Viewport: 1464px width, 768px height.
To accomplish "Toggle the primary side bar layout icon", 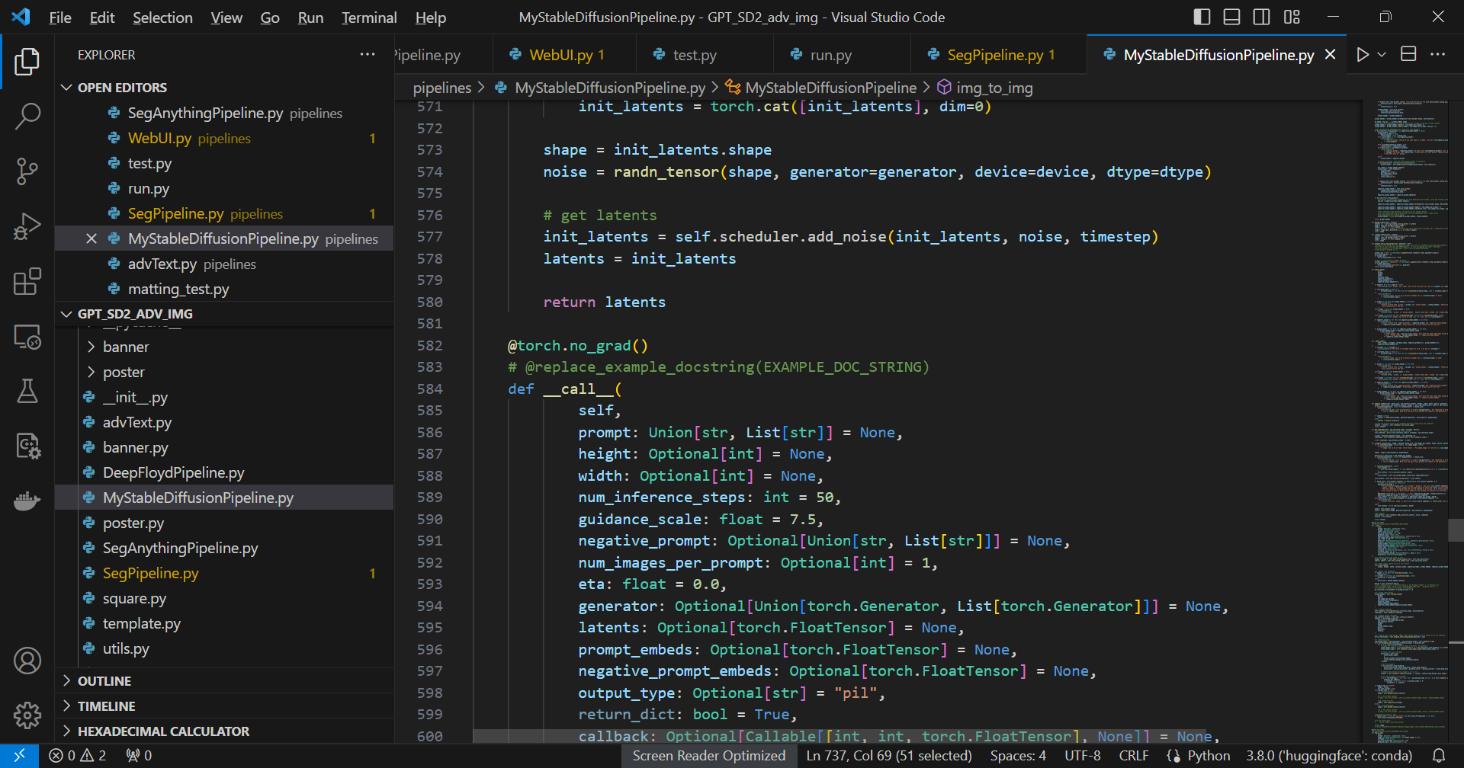I will [x=1202, y=17].
